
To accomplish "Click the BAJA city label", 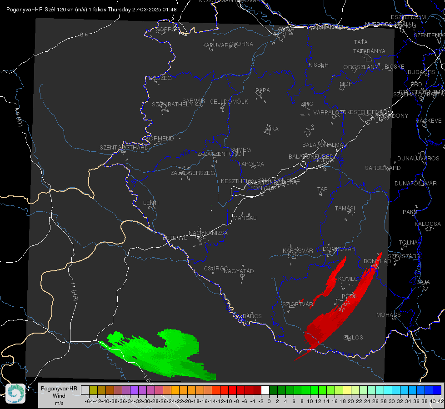I will [x=423, y=282].
